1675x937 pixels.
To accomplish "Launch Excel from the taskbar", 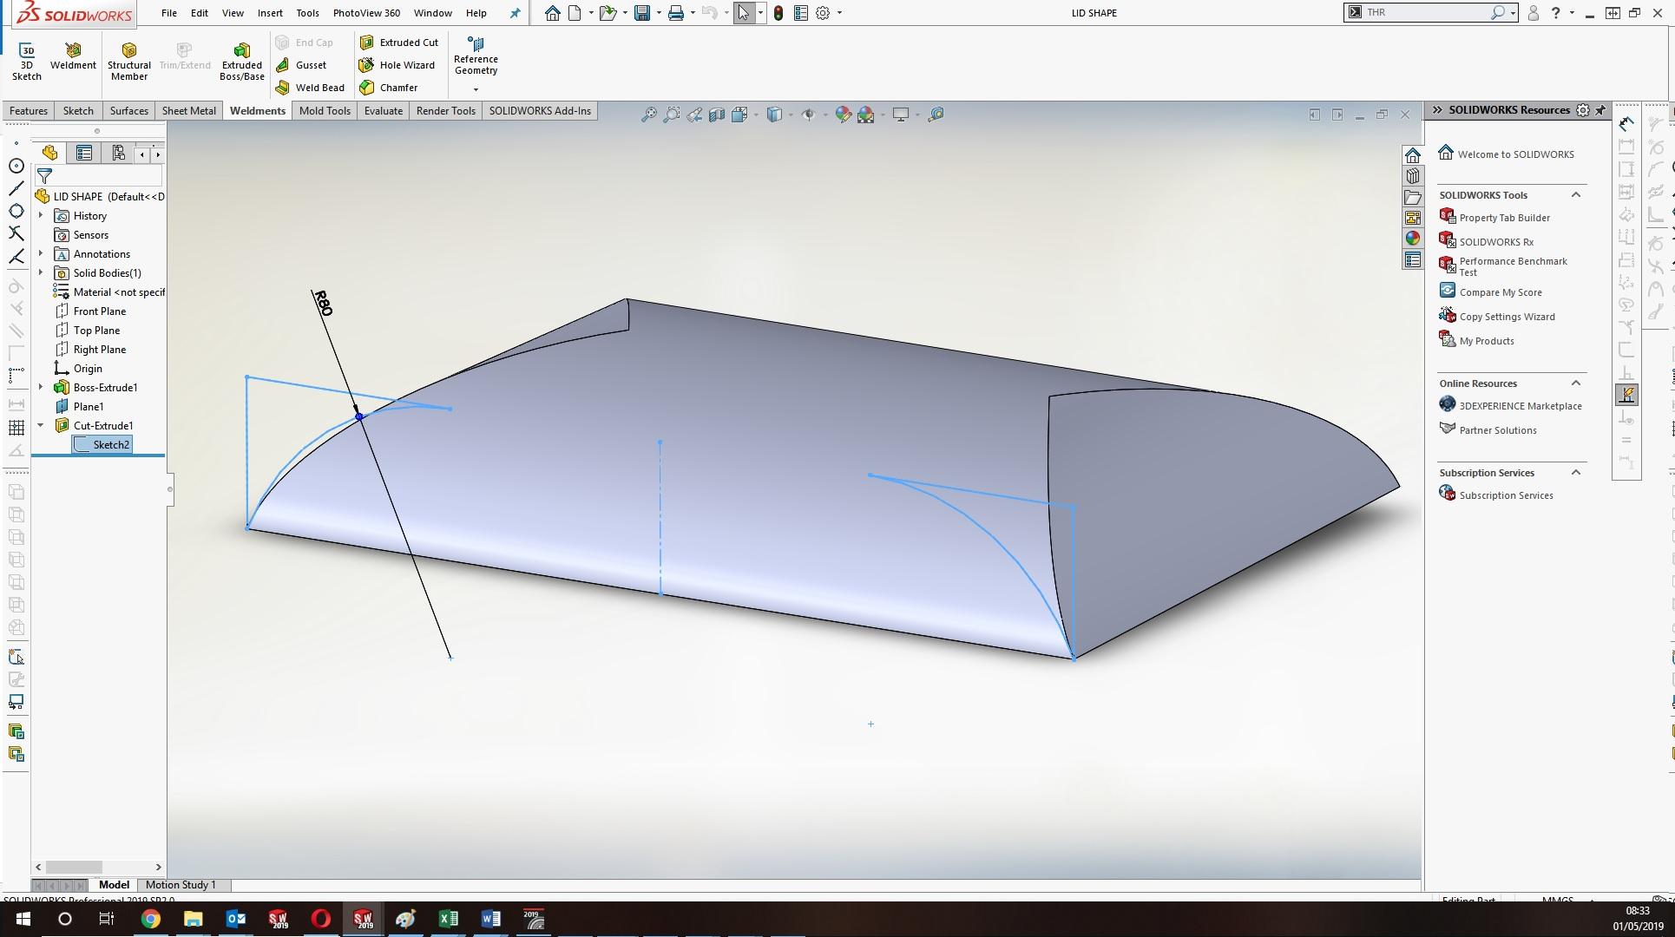I will coord(448,919).
